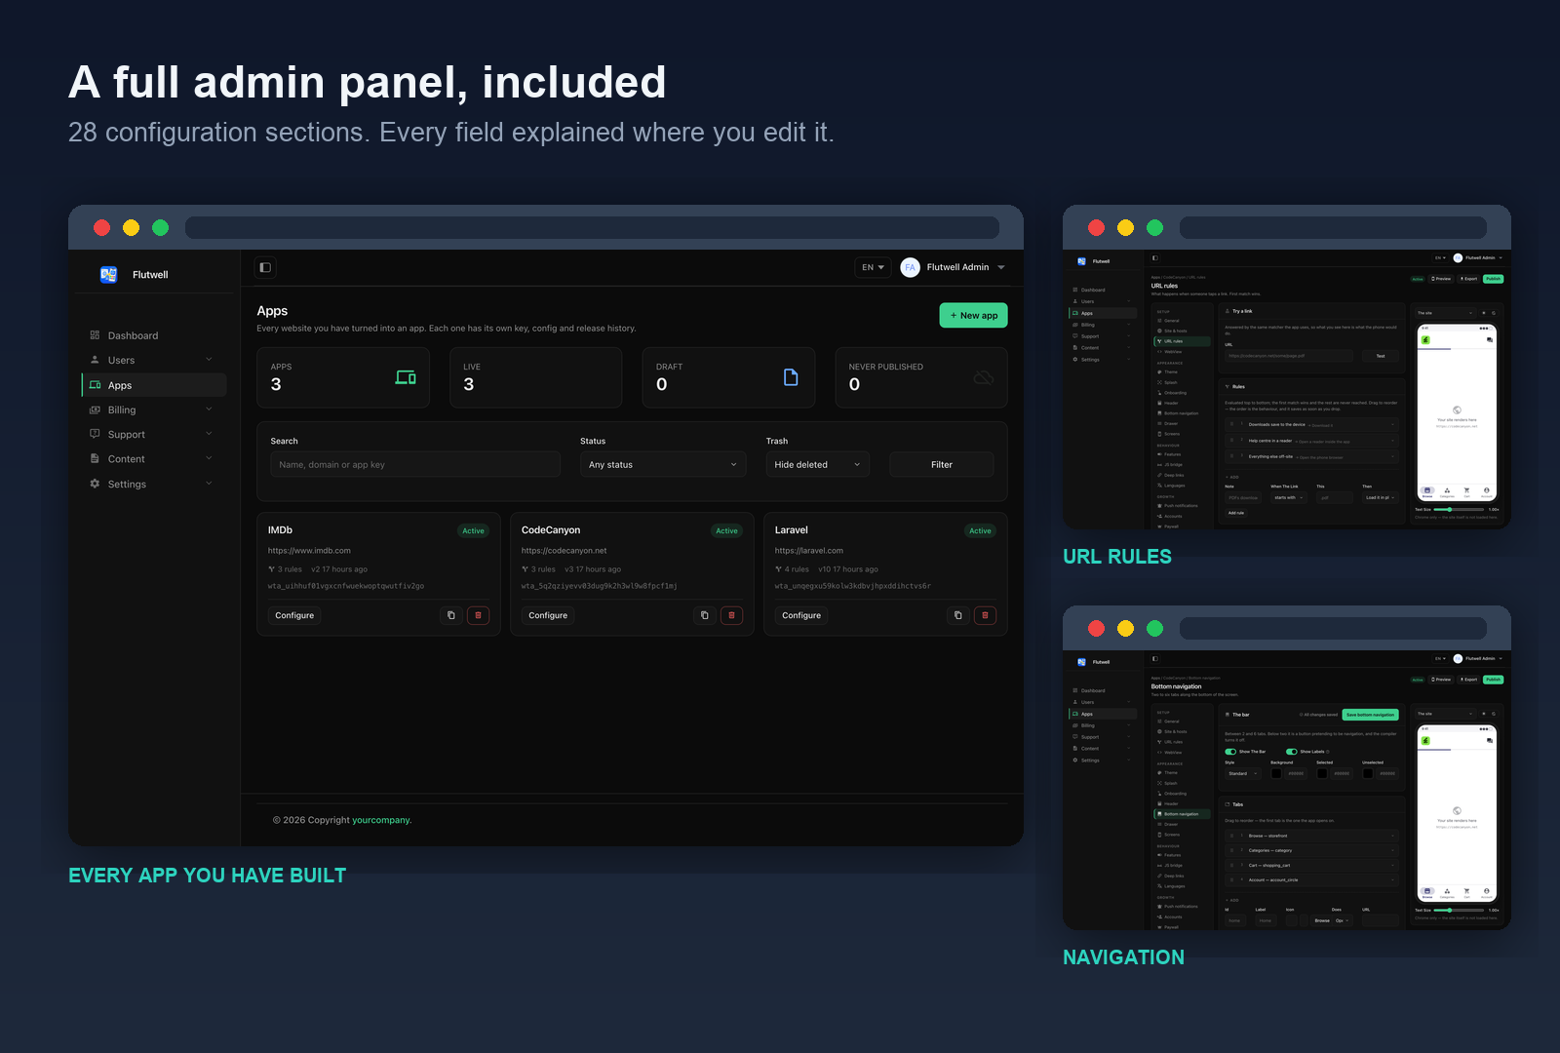Screen dimensions: 1560x1053
Task: Click the file icon in DRAFT stat card
Action: coord(791,377)
